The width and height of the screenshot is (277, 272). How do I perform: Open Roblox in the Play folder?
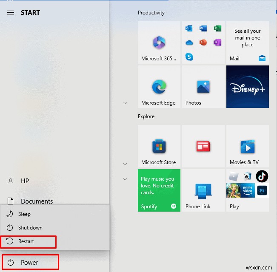point(233,176)
